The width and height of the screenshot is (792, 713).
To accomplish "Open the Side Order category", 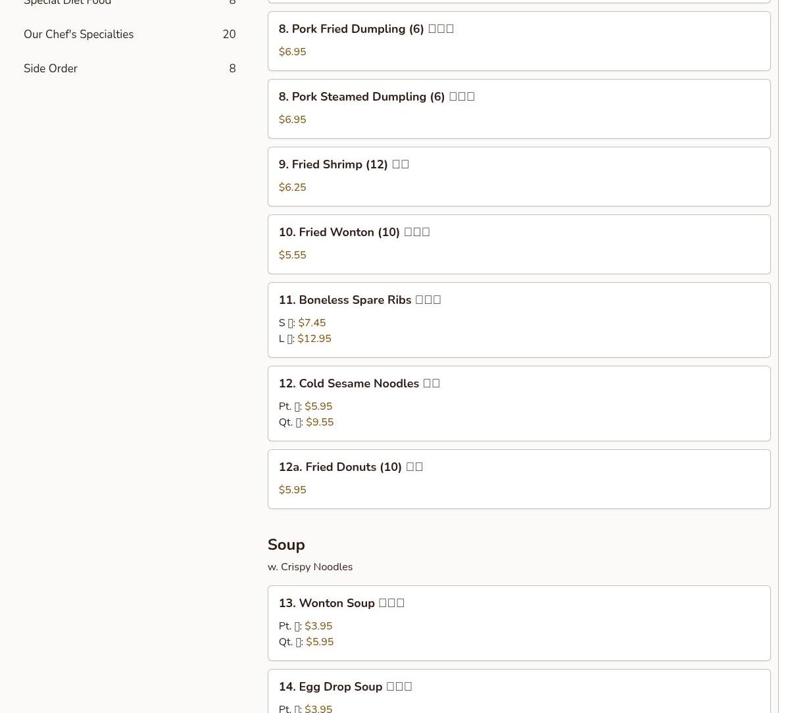I will (x=130, y=68).
